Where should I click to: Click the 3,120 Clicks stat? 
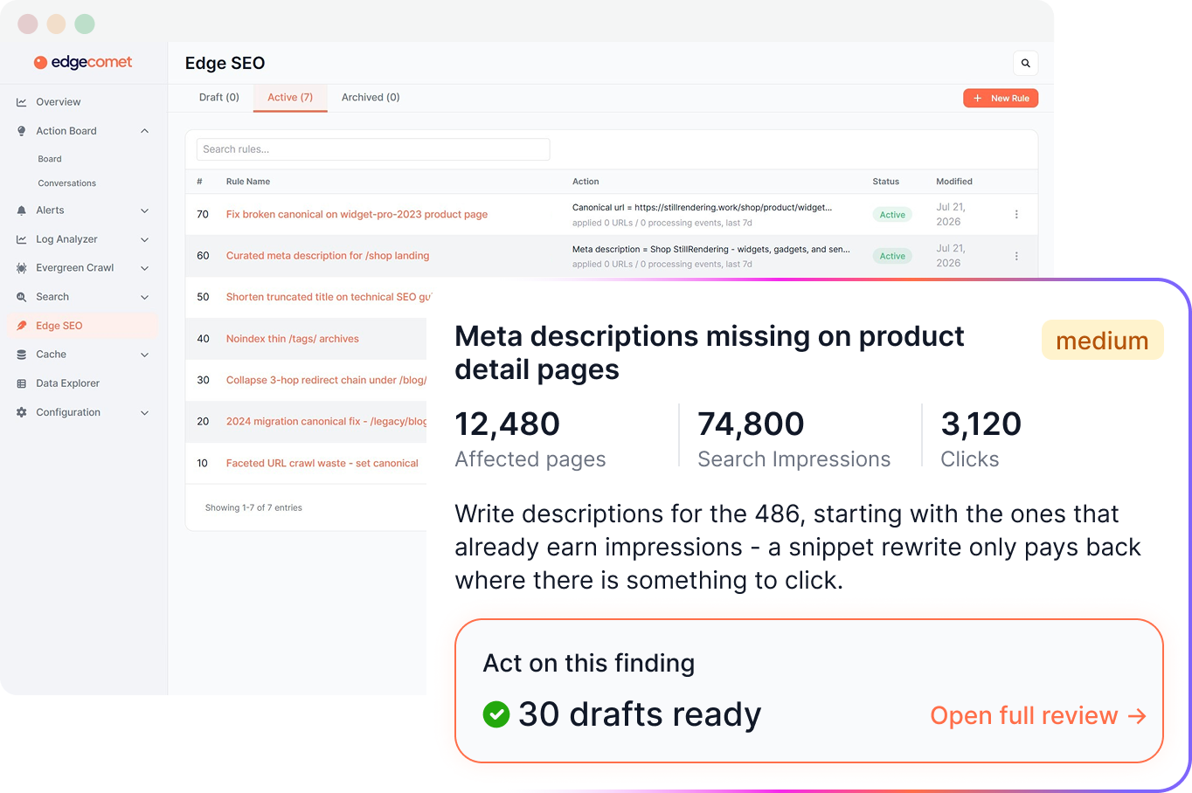point(981,439)
